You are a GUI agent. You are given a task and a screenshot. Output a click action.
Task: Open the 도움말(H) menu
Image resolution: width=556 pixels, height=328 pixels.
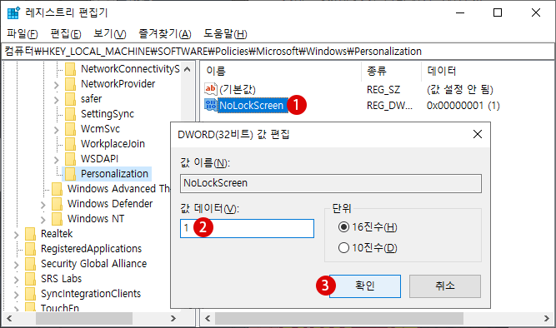point(225,34)
